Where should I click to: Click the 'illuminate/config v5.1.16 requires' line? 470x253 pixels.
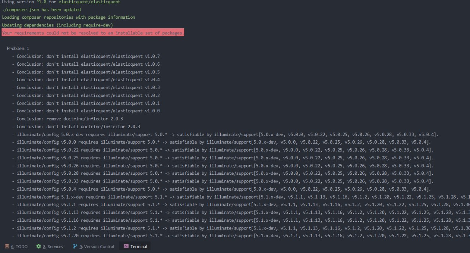(241, 220)
